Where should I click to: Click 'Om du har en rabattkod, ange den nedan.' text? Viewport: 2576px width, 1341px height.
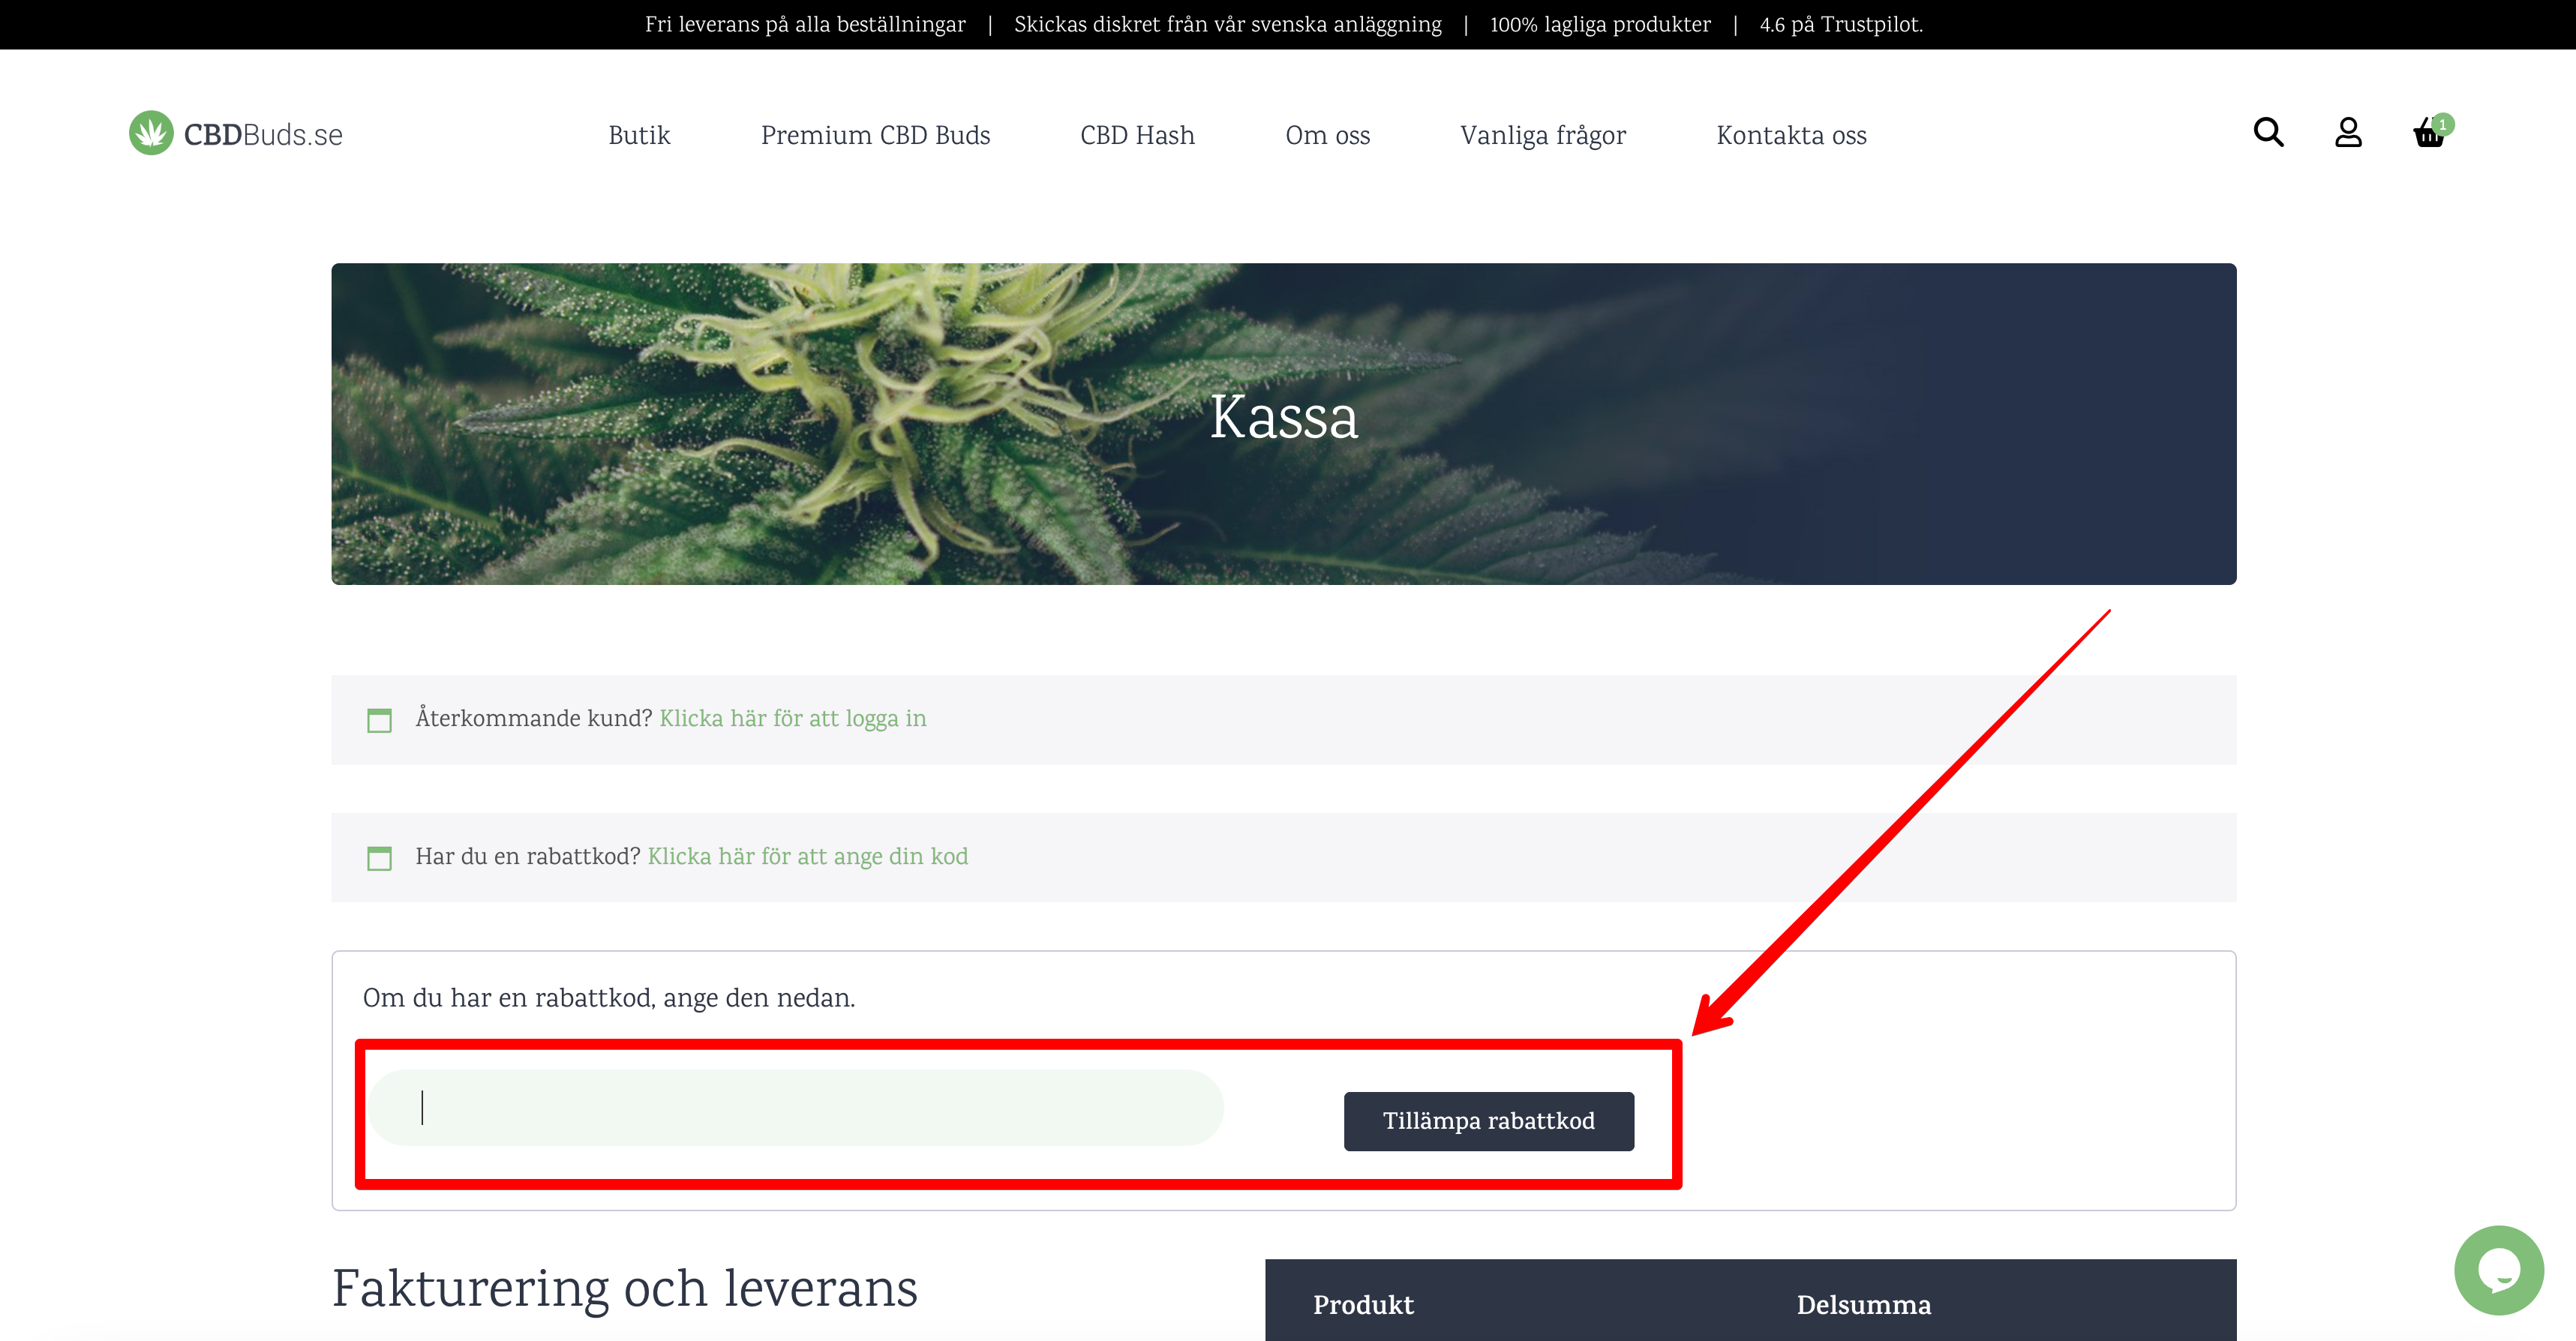[609, 998]
